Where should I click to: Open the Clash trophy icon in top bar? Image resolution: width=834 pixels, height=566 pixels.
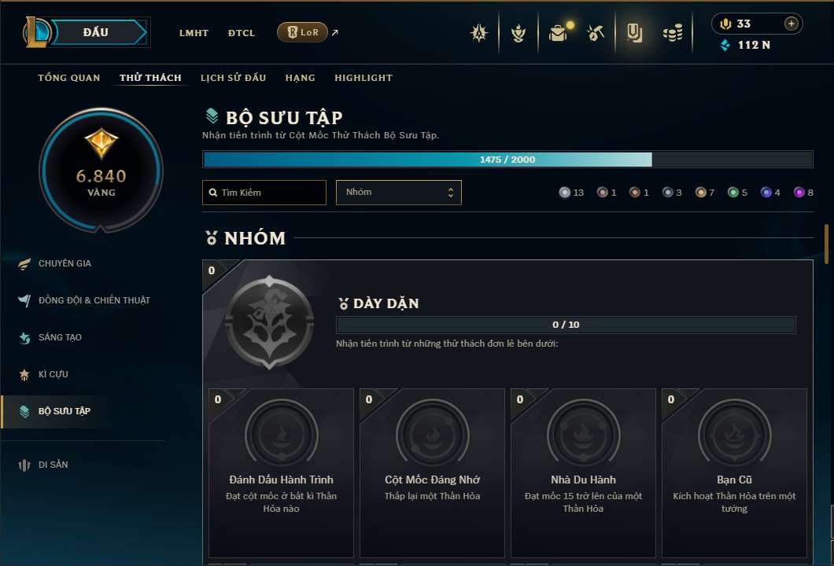tap(518, 33)
